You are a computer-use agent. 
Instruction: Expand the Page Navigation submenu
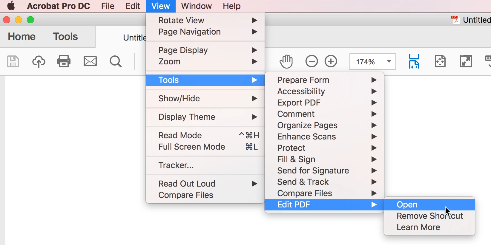[205, 32]
